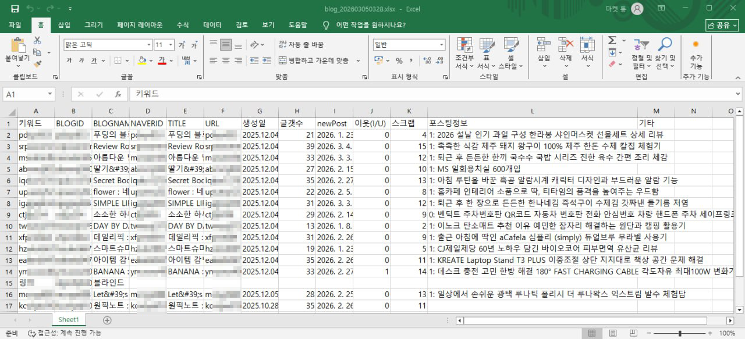Click the accounting number format icon
The height and width of the screenshot is (339, 745).
click(x=378, y=60)
